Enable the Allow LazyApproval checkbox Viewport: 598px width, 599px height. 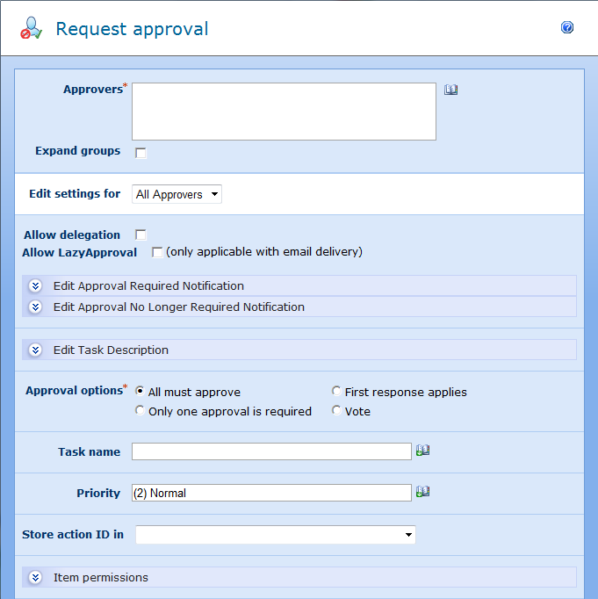coord(157,252)
